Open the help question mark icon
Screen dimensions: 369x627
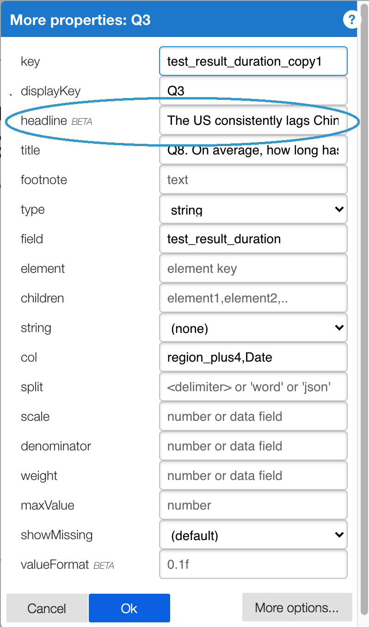pyautogui.click(x=351, y=20)
